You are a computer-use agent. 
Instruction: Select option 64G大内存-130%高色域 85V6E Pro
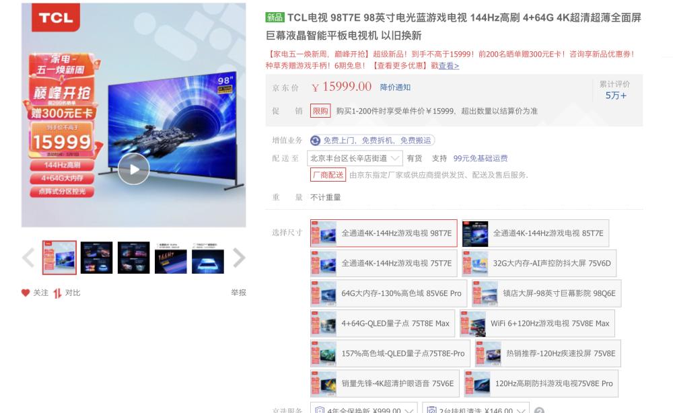pyautogui.click(x=388, y=293)
